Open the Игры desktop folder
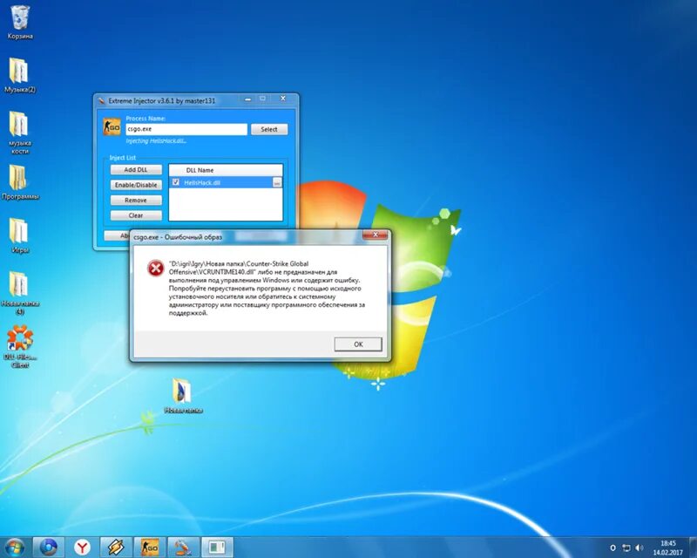 click(19, 235)
